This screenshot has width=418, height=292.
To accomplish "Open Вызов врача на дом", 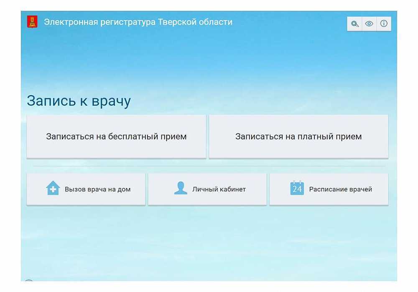I will pos(86,189).
